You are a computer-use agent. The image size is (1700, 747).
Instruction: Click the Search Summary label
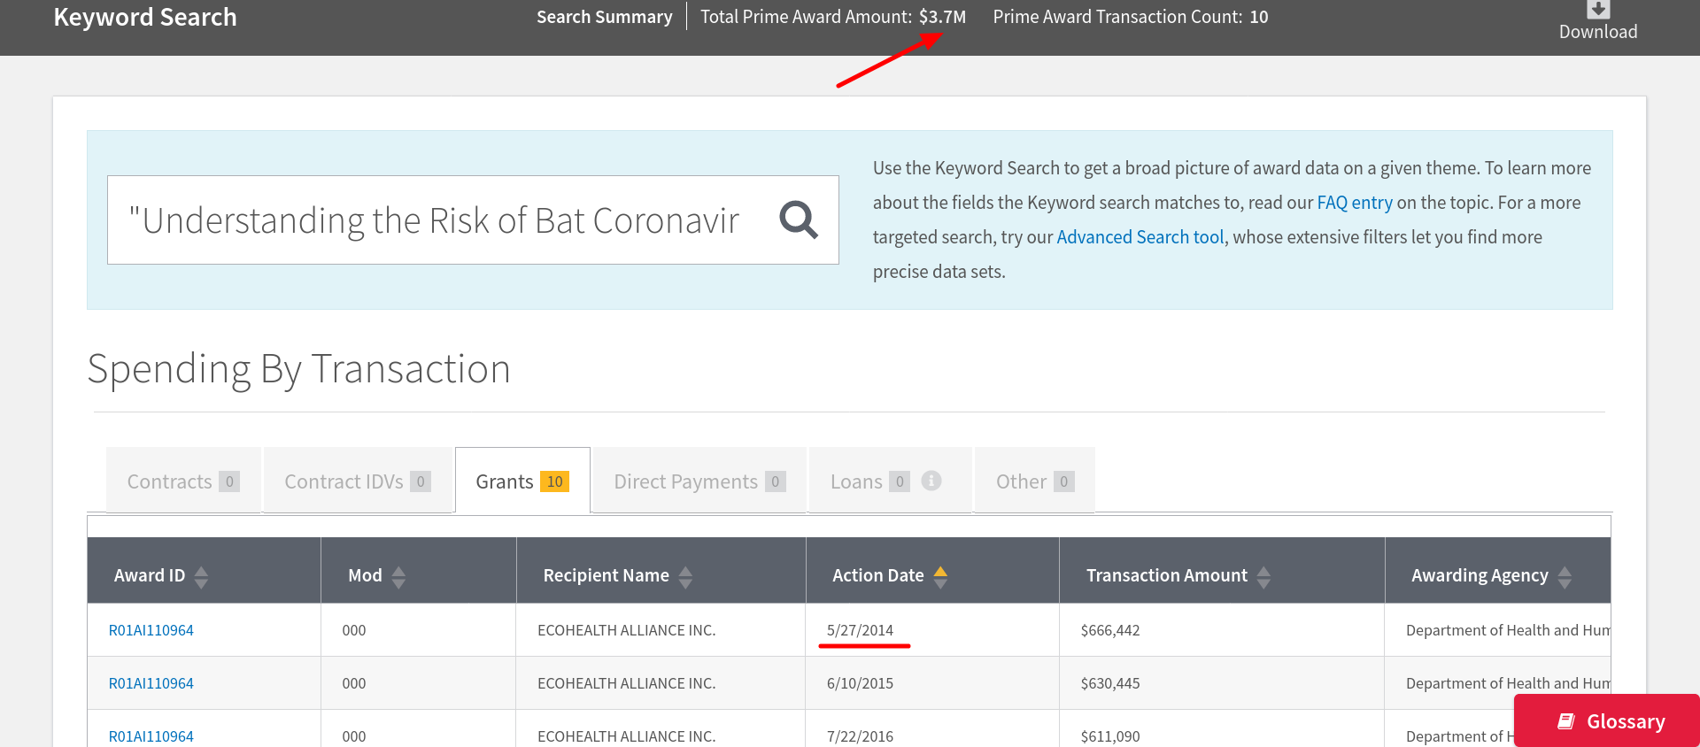(605, 17)
